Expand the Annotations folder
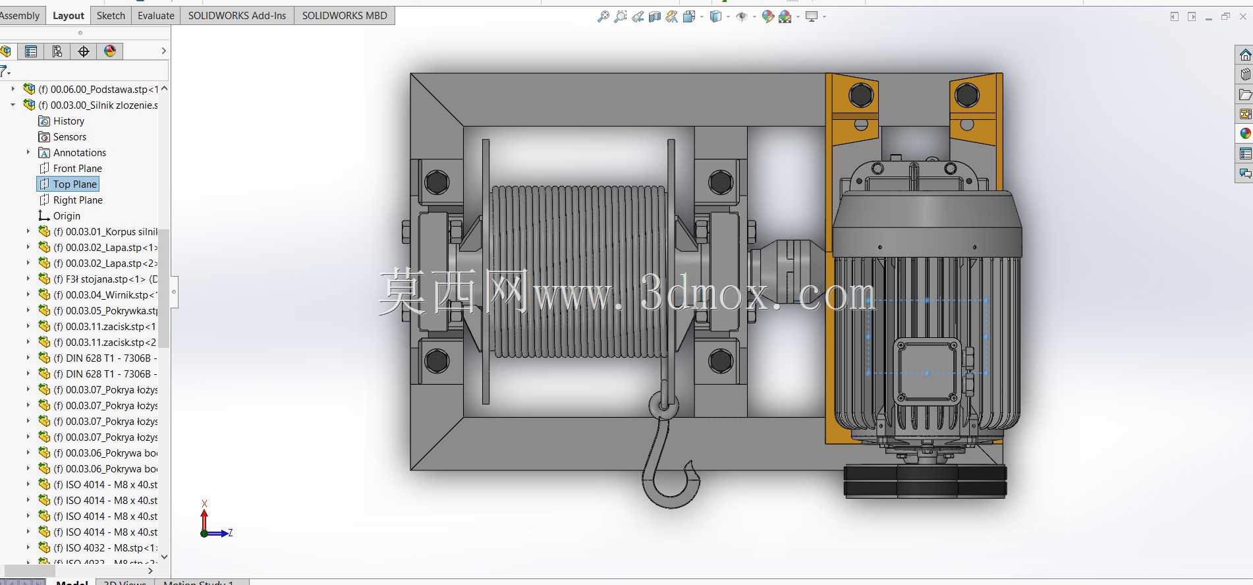Image resolution: width=1253 pixels, height=585 pixels. click(x=28, y=152)
